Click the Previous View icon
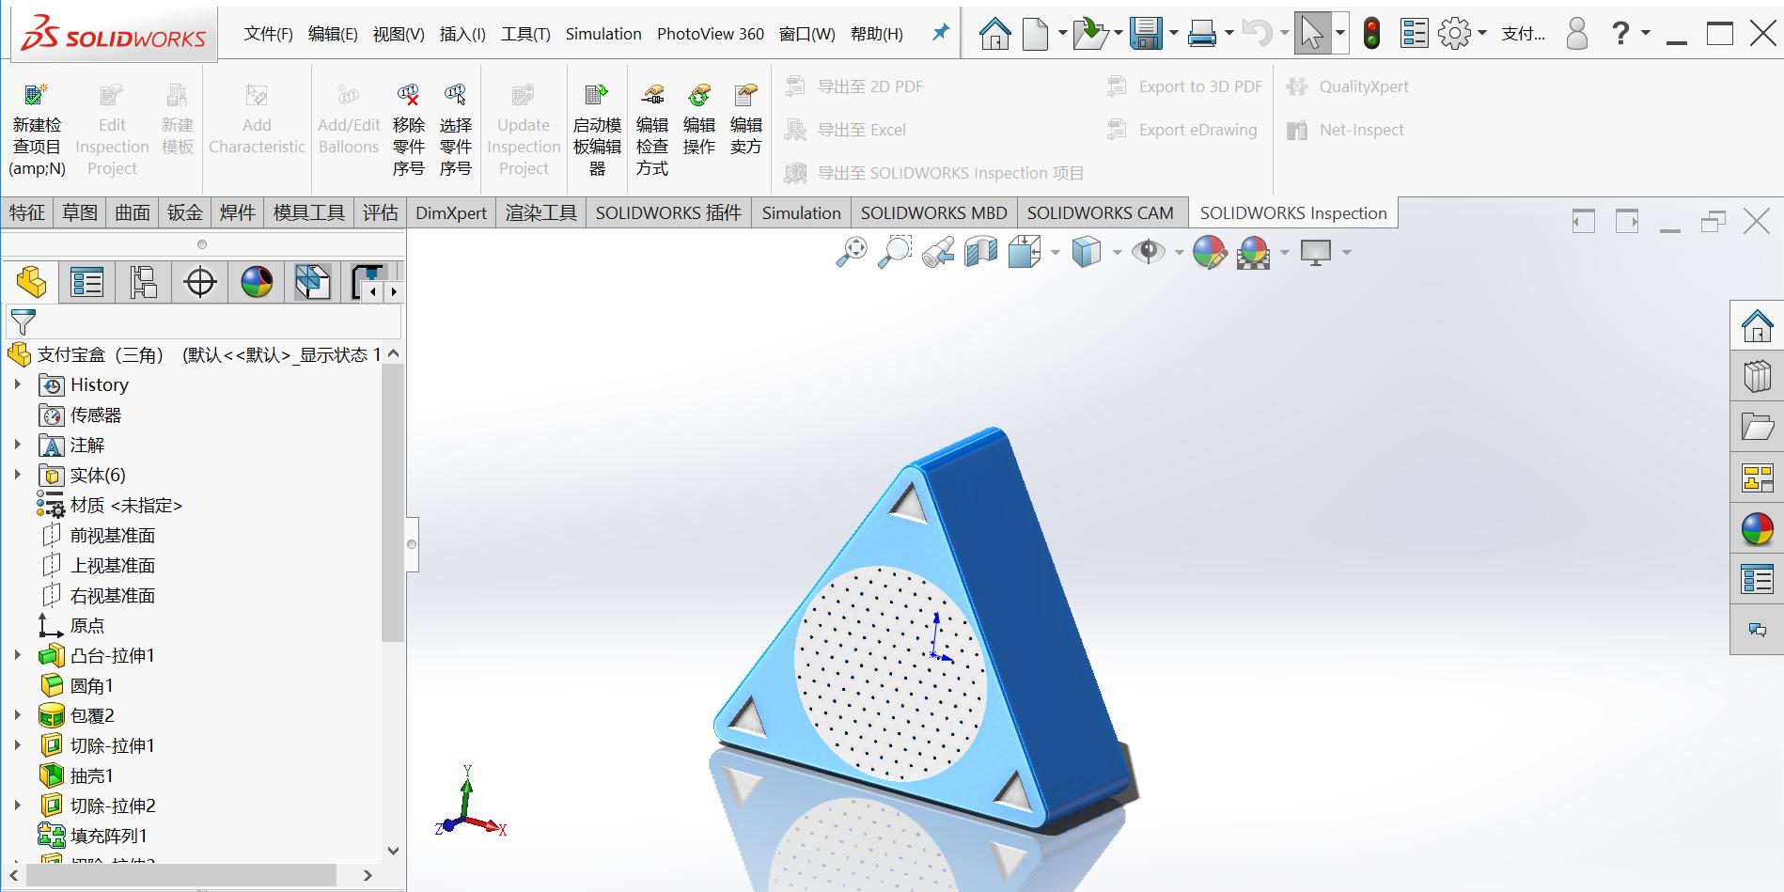 tap(938, 252)
